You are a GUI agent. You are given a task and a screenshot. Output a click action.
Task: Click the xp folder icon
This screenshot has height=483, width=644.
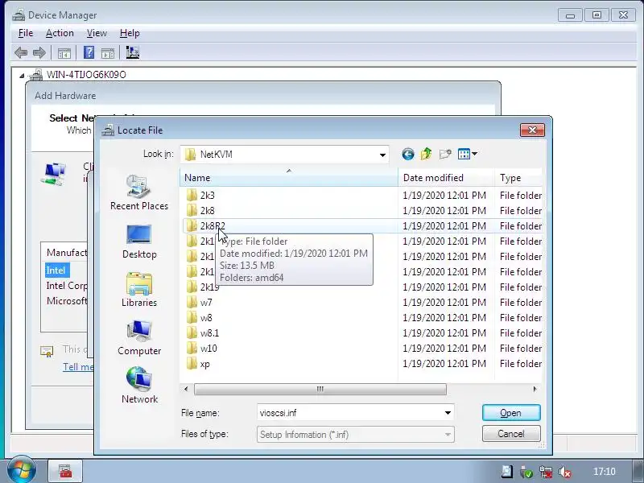(192, 364)
